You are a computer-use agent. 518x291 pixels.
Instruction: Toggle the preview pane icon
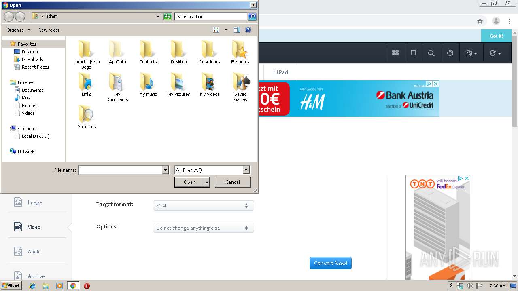click(x=237, y=30)
